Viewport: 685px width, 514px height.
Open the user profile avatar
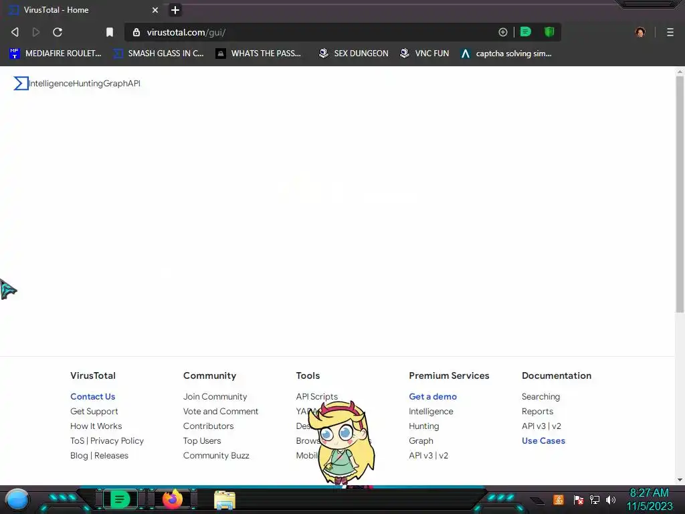coord(640,32)
